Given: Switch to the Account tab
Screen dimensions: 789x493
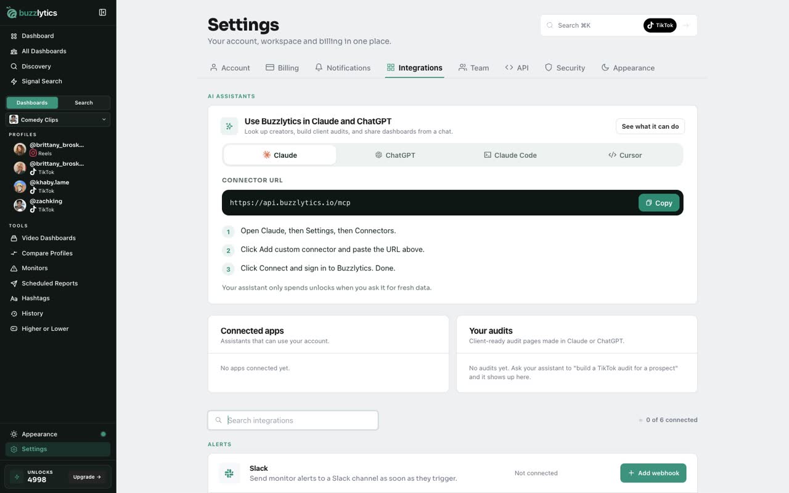Looking at the screenshot, I should point(230,68).
